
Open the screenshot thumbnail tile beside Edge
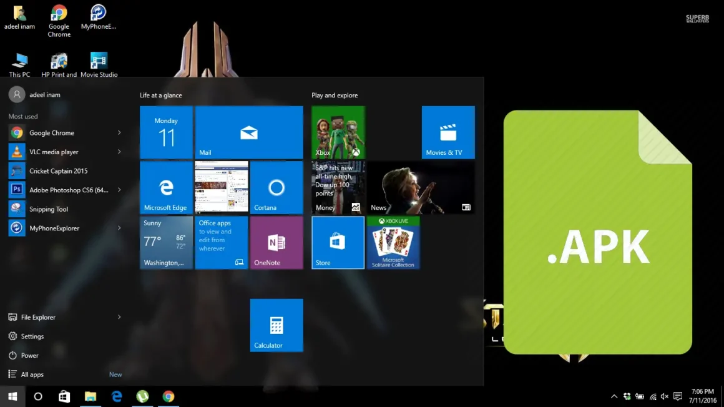click(221, 187)
